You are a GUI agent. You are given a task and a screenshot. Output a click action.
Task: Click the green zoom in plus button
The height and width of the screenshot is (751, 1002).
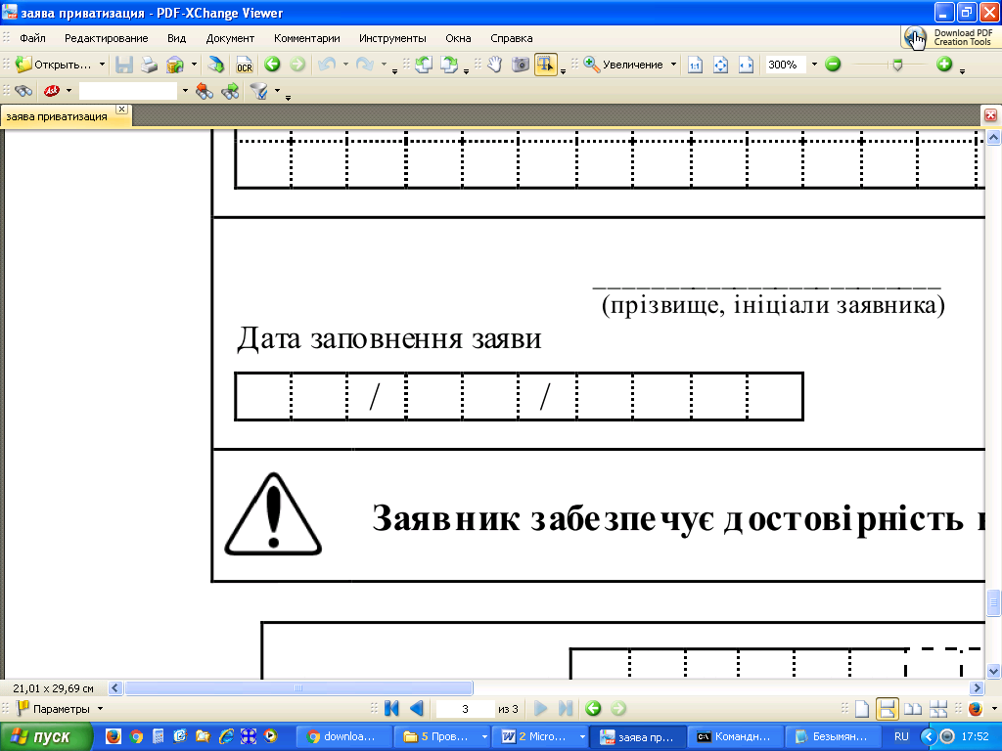pos(944,65)
